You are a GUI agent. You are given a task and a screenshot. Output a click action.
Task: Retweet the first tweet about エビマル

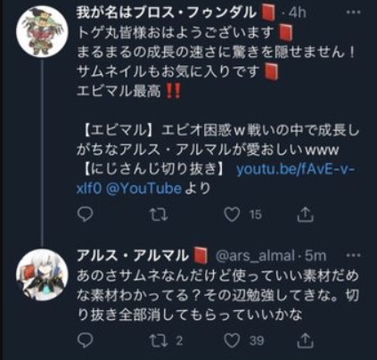pyautogui.click(x=159, y=215)
